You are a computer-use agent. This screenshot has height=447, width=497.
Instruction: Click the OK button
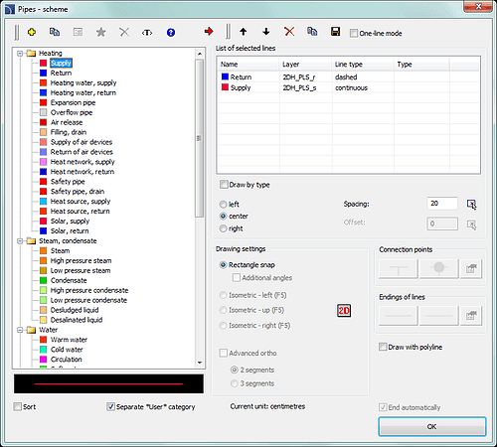pyautogui.click(x=432, y=426)
